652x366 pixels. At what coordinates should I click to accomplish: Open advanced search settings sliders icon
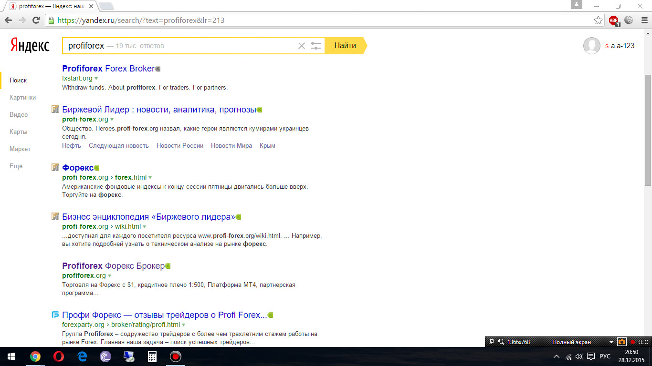[315, 46]
